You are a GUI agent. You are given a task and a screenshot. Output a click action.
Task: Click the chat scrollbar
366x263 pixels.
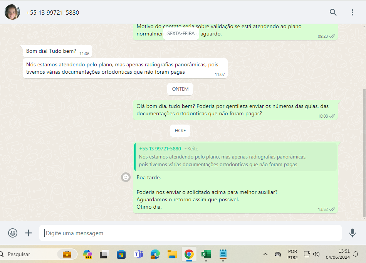tap(364, 153)
